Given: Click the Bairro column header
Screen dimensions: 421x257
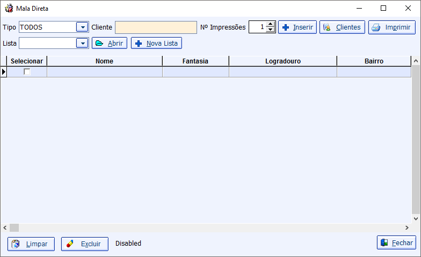Looking at the screenshot, I should [374, 61].
